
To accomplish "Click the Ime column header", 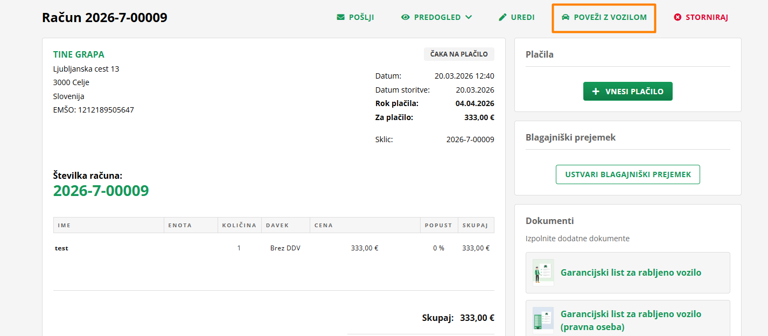I will [x=64, y=225].
